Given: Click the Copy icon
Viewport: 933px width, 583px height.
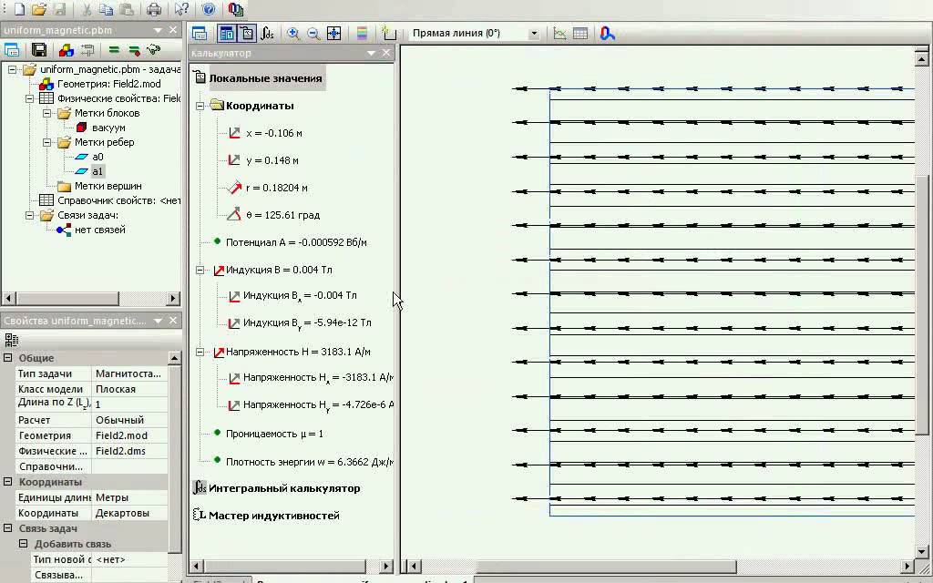Looking at the screenshot, I should point(106,9).
